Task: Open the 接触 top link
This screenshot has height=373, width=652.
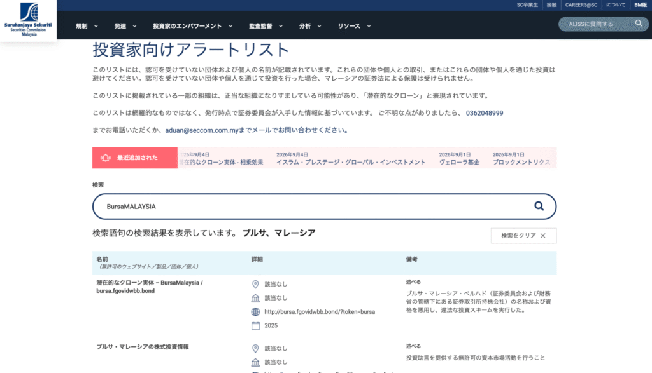Action: 551,5
